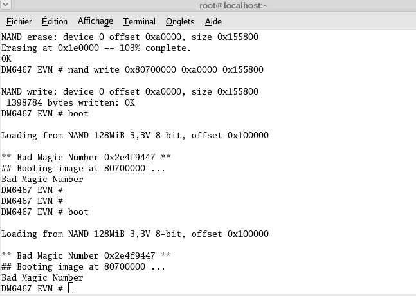Screen dimensions: 416x296
Task: Click the 'nand write 0x80700000' command line
Action: coord(132,69)
